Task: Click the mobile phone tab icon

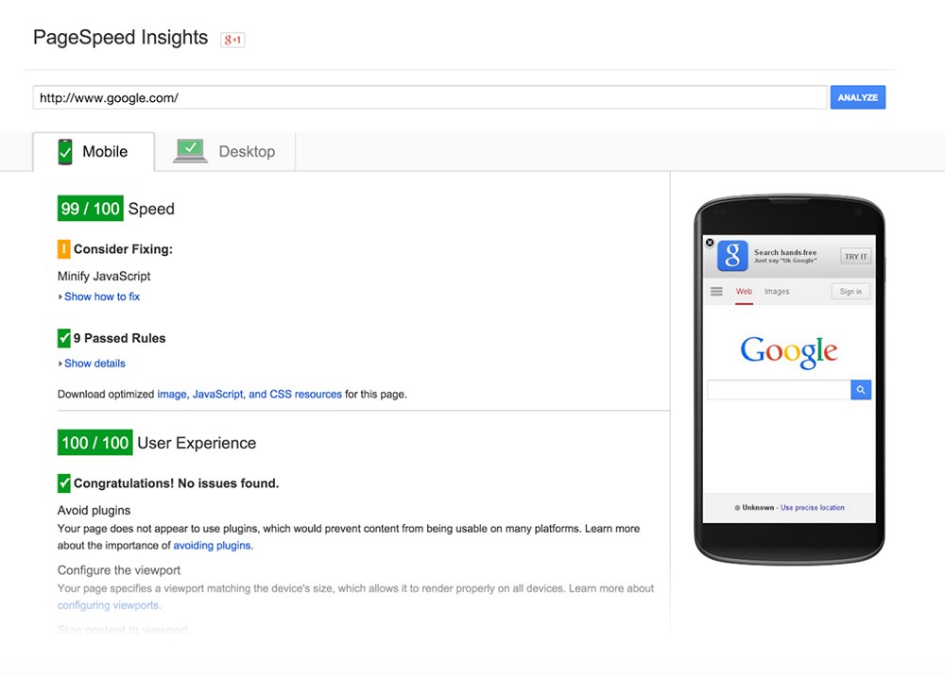Action: 65,151
